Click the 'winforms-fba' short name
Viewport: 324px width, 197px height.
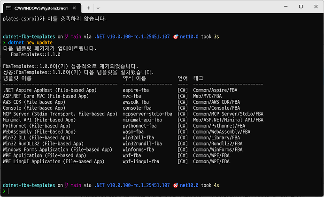click(x=138, y=150)
